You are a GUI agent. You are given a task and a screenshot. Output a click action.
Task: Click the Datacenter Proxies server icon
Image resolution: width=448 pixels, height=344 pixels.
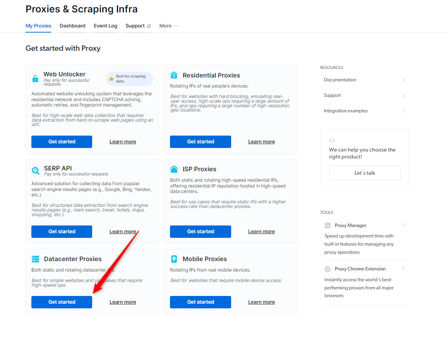point(35,259)
